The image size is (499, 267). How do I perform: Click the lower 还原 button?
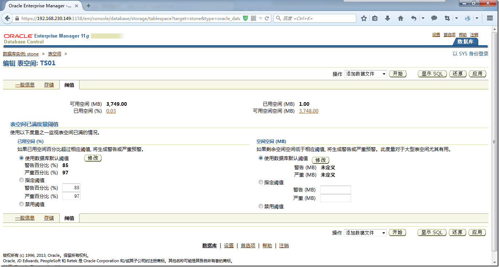pyautogui.click(x=458, y=232)
